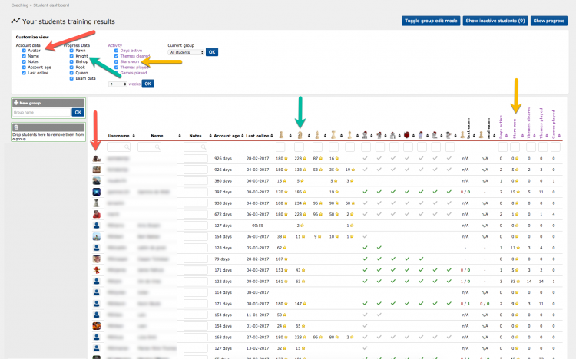This screenshot has width=576, height=359.
Task: Uncheck the Notes checkbox
Action: tap(24, 61)
